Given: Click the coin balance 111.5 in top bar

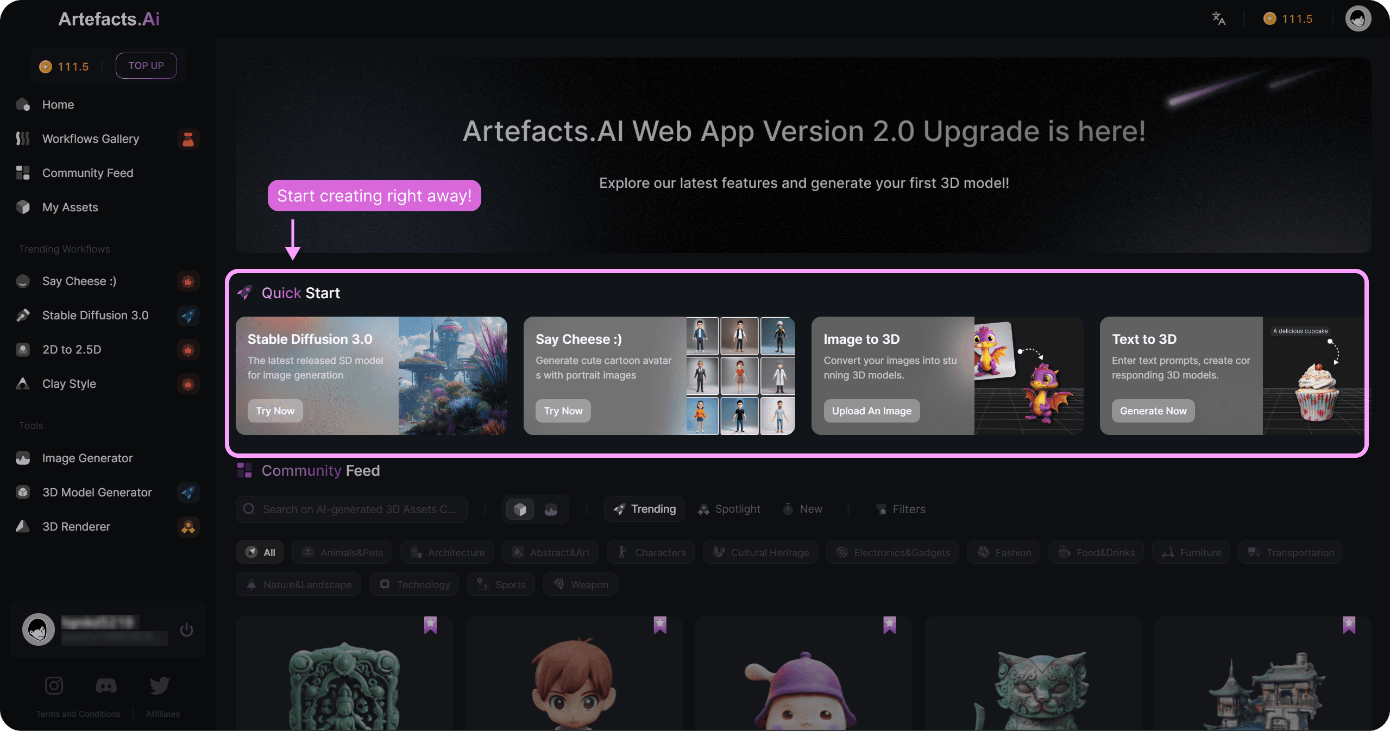Looking at the screenshot, I should (x=1287, y=19).
